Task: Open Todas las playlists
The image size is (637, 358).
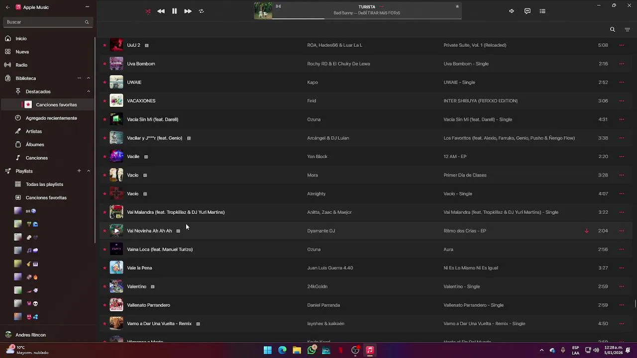Action: coord(44,184)
